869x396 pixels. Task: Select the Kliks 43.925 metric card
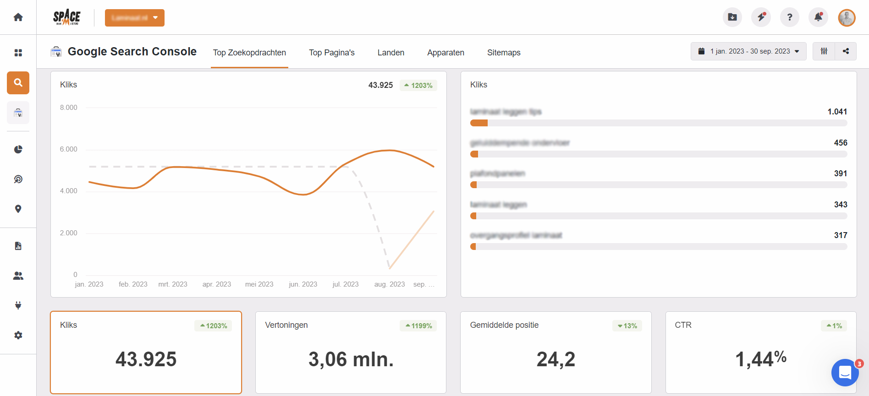tap(146, 353)
